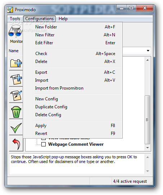Click the description box scroll down arrow
Screen dimensions: 163x195
click(x=148, y=171)
